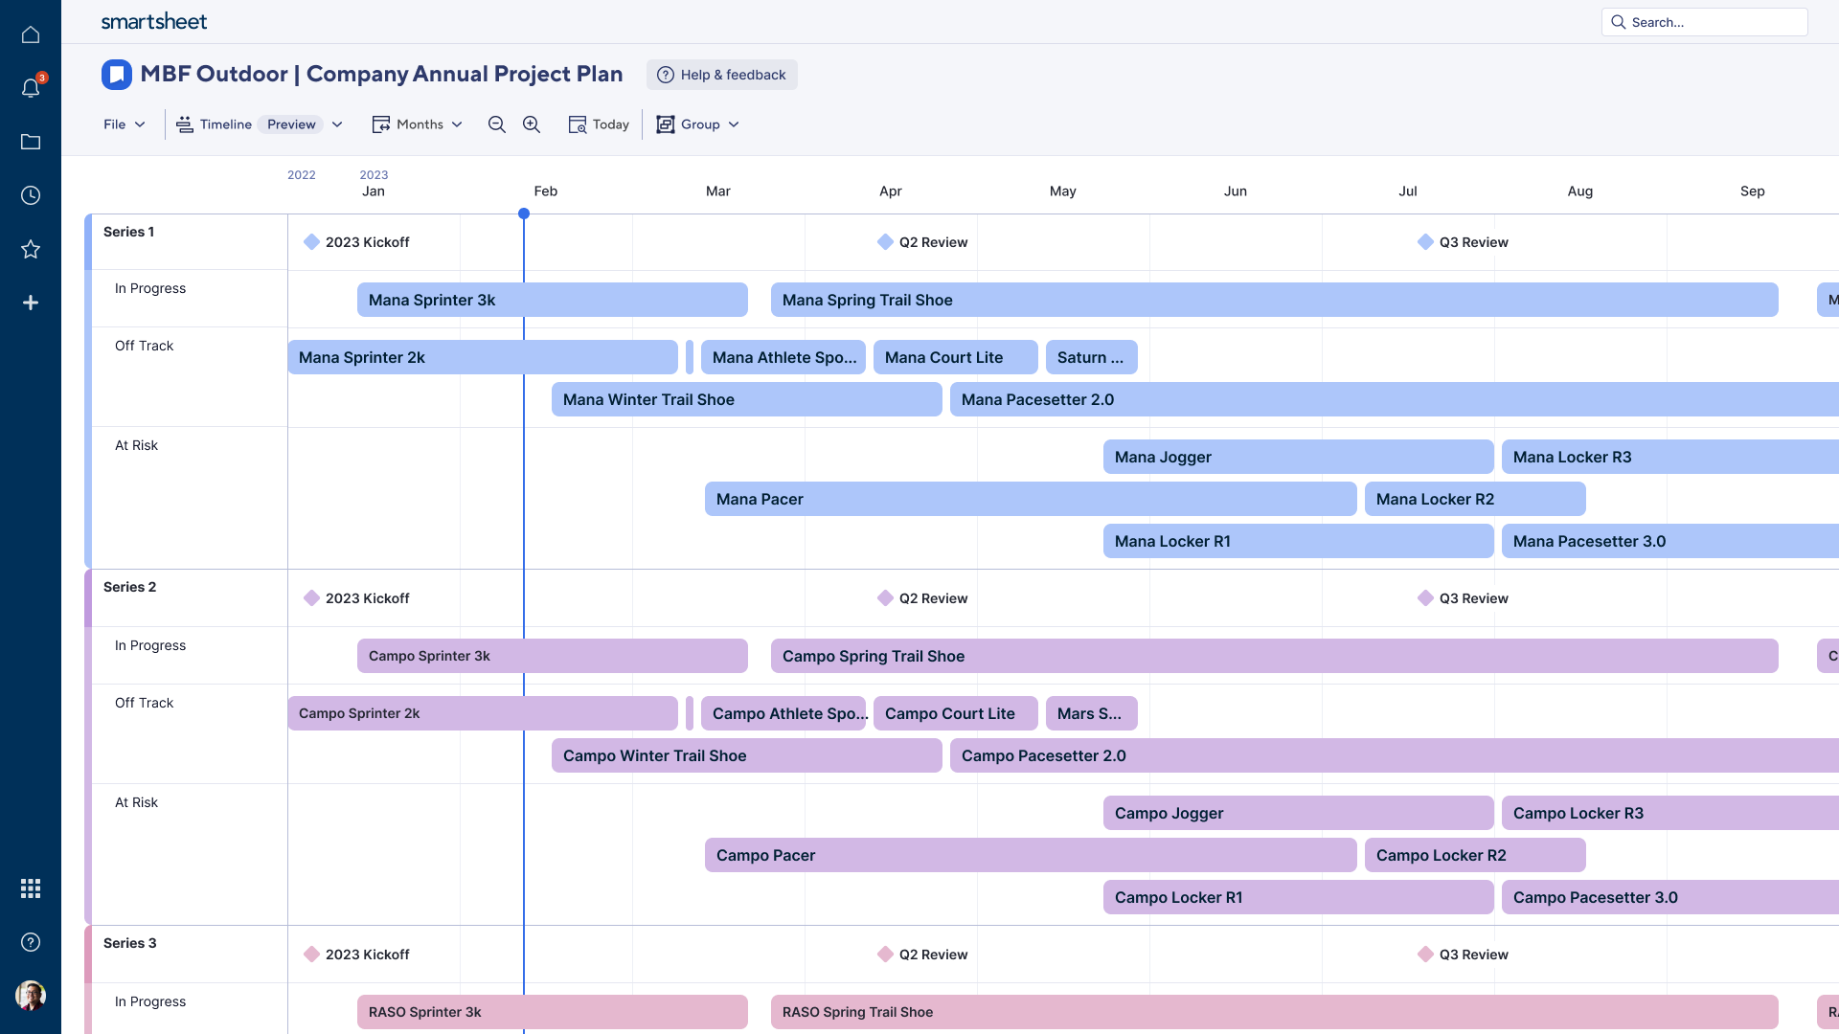Click the add new item plus icon
1839x1034 pixels.
[x=31, y=303]
